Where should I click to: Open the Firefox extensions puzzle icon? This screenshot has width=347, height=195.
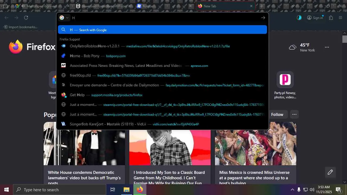pos(331,18)
